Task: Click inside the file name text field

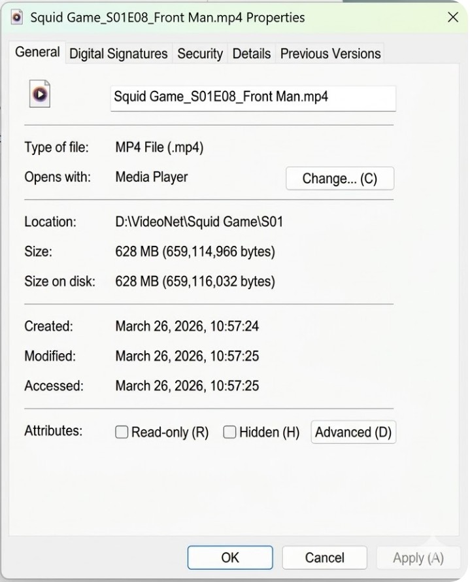Action: coord(253,98)
